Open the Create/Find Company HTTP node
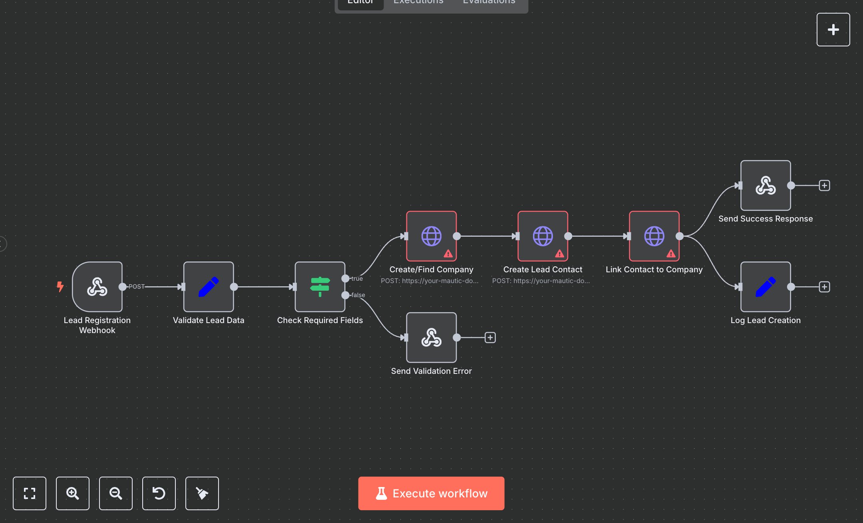The image size is (863, 523). pos(431,236)
